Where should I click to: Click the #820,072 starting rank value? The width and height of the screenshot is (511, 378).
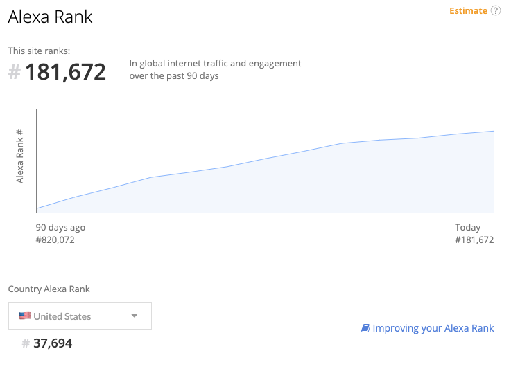coord(55,240)
